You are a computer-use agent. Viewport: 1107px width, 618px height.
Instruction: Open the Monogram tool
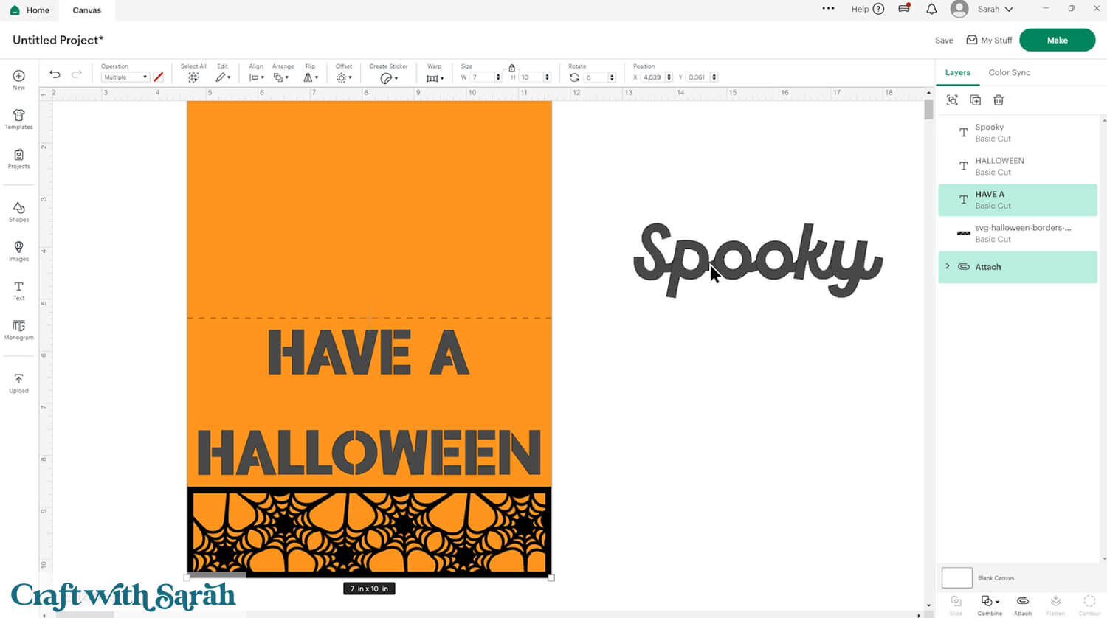18,329
